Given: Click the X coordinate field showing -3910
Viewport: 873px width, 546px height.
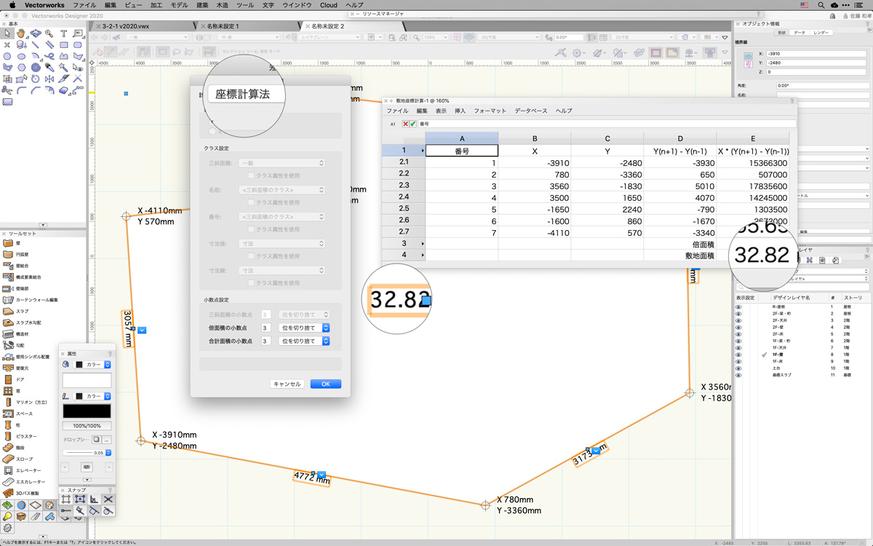Looking at the screenshot, I should (816, 54).
